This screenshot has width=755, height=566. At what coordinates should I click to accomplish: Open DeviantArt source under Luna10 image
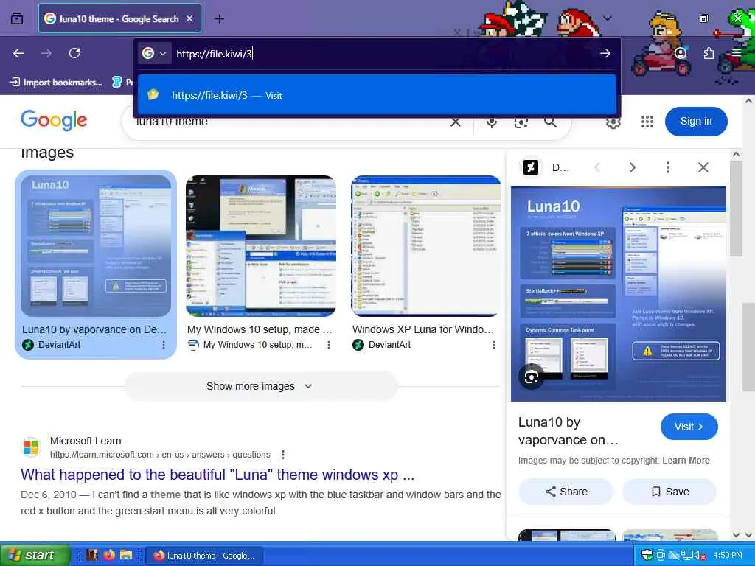52,345
